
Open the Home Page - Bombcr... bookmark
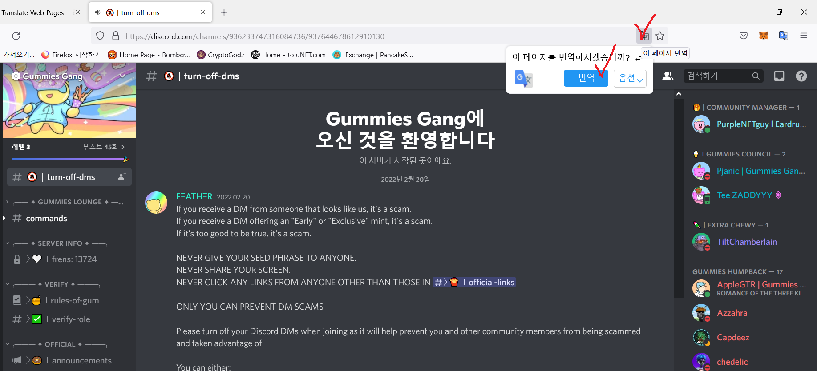point(149,55)
